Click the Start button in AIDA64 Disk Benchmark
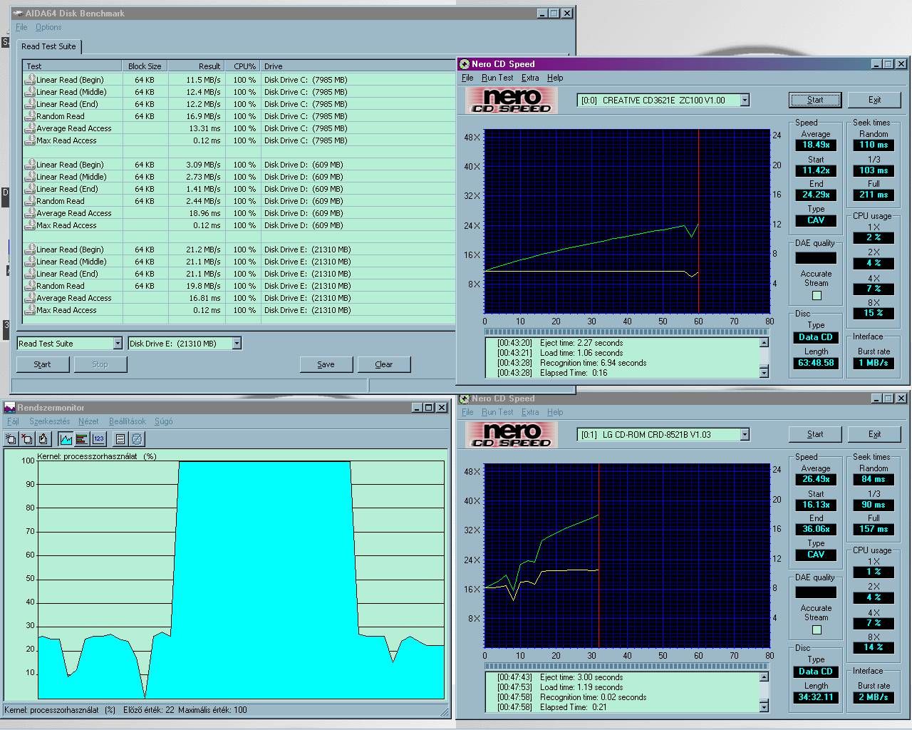The image size is (912, 730). click(42, 364)
